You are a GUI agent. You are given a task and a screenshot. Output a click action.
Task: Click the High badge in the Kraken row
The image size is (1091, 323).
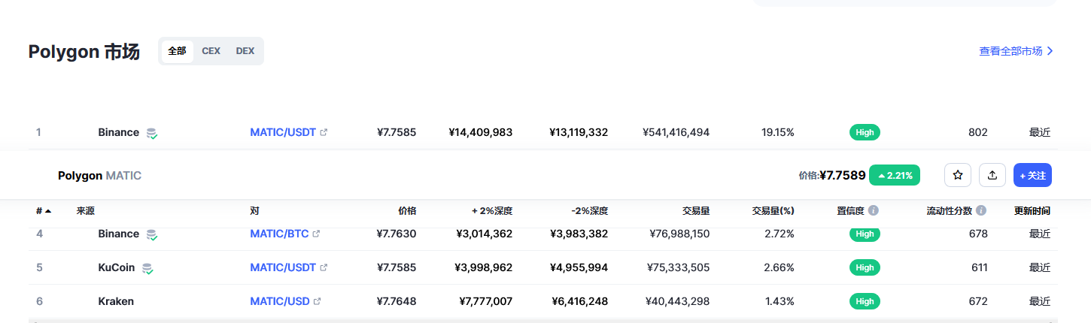(x=865, y=301)
